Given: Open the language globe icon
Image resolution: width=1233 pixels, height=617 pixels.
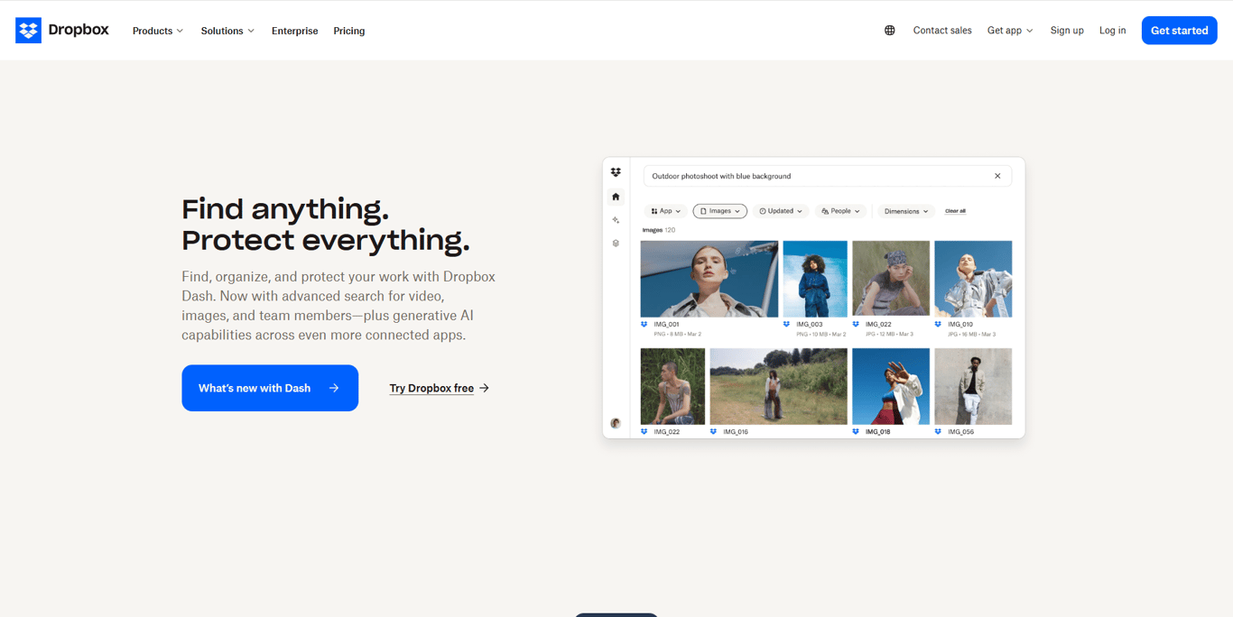Looking at the screenshot, I should pyautogui.click(x=889, y=31).
